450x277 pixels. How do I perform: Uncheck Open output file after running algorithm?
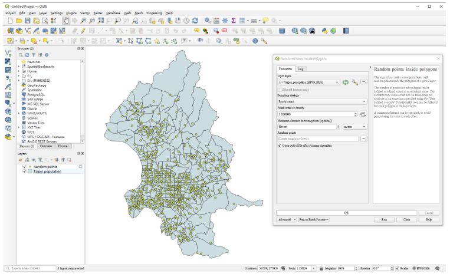pos(280,145)
